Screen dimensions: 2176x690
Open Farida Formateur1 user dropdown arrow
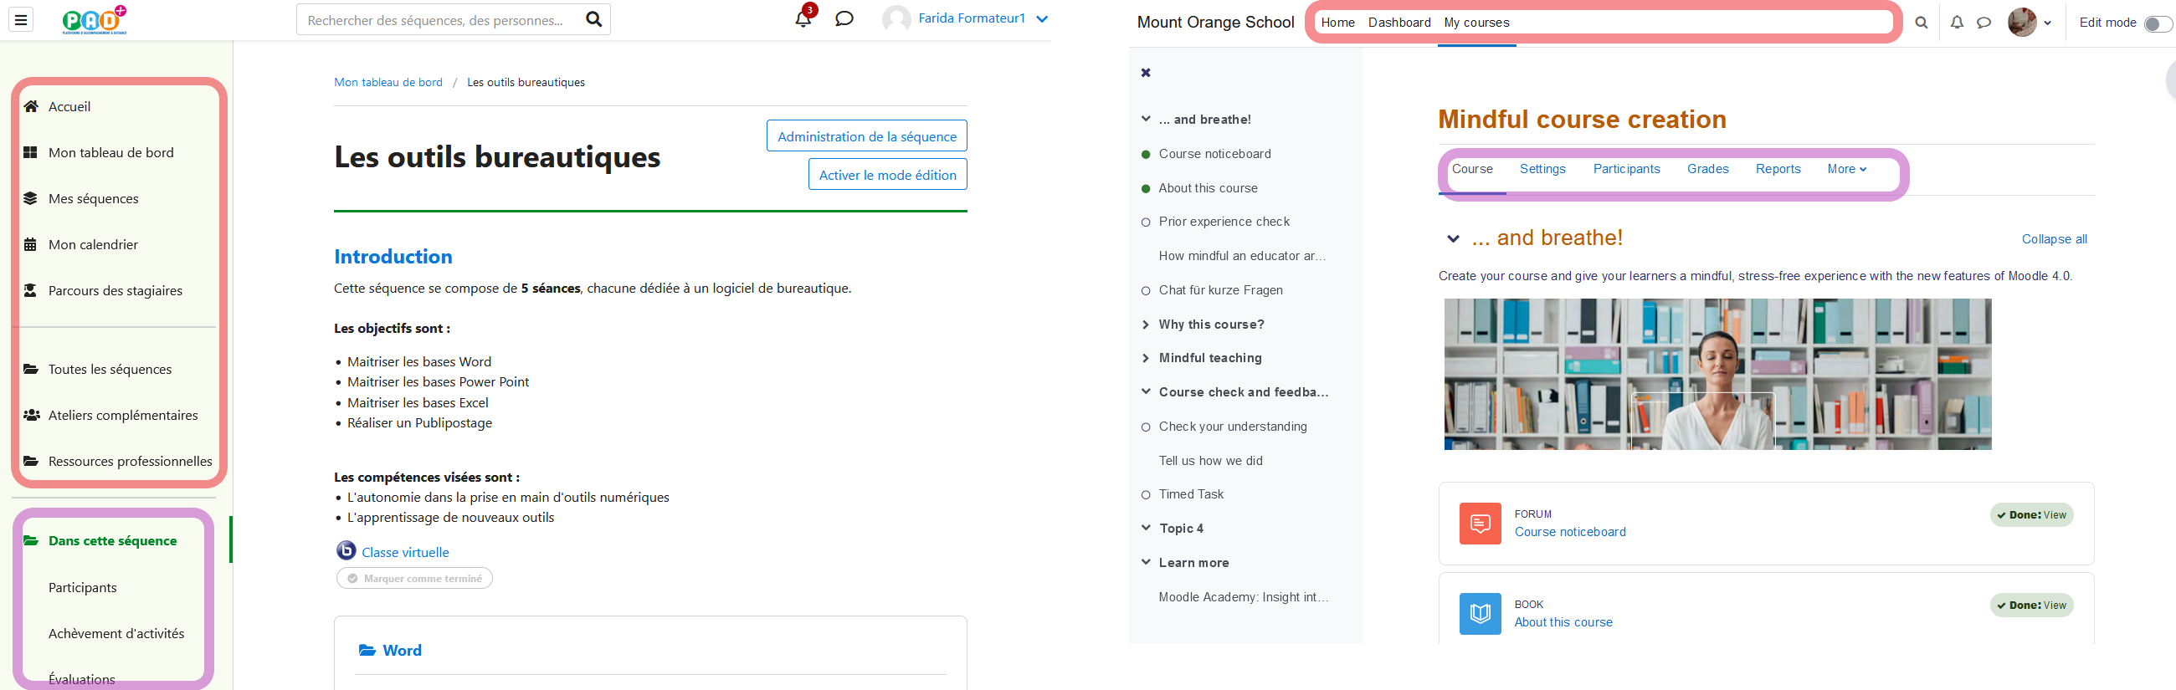pos(1042,18)
